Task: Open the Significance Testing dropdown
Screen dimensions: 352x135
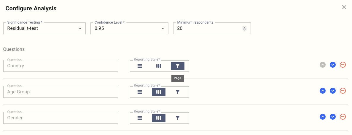Action: (44, 28)
